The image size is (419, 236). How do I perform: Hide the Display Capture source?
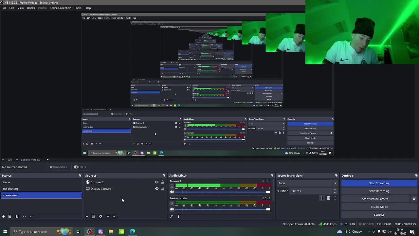pos(157,189)
